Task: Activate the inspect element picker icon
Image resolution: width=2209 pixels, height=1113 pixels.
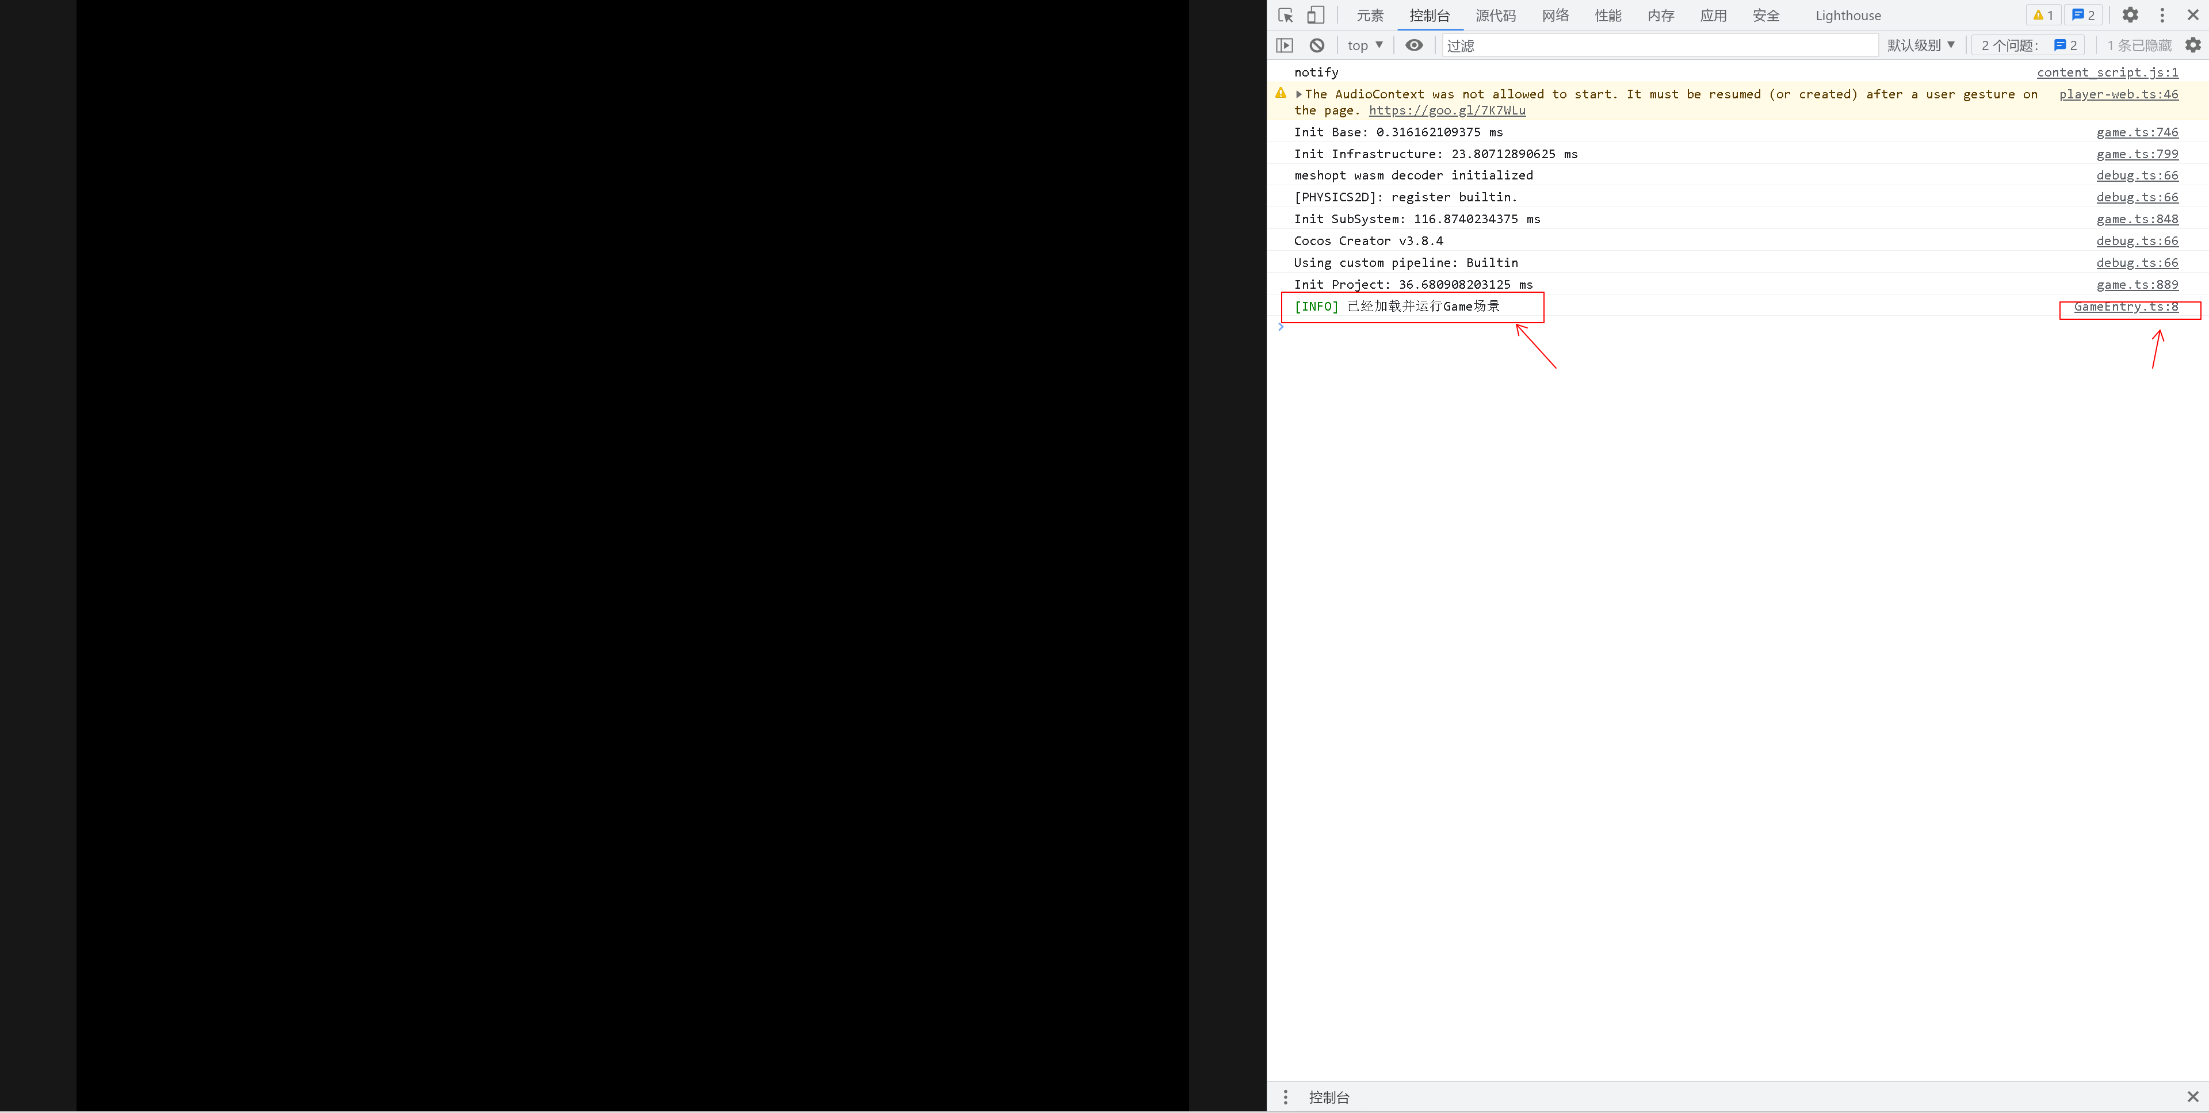Action: coord(1285,16)
